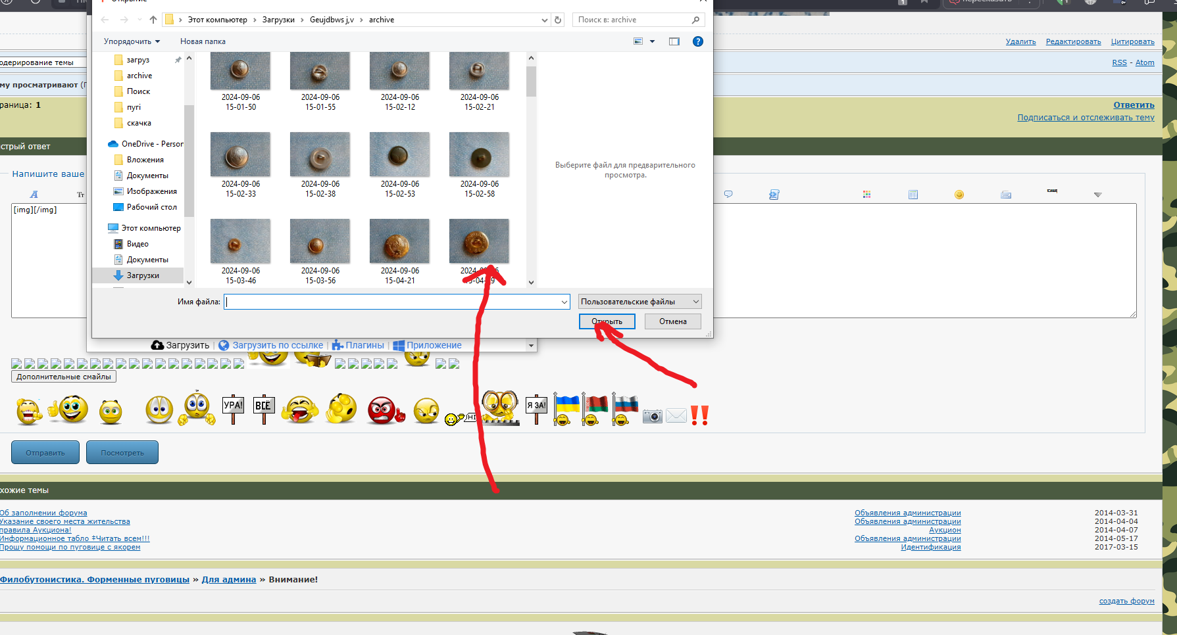Insert the Я ЗА! sign smiley
The width and height of the screenshot is (1177, 635).
(x=536, y=410)
